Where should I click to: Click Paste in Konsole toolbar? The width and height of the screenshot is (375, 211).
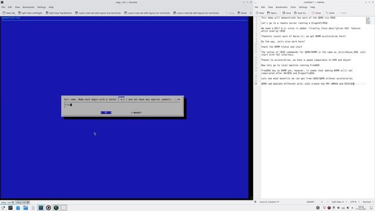click(242, 13)
